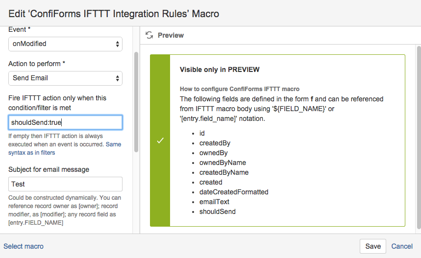Click the Select macro link
421x258 pixels.
tap(24, 246)
